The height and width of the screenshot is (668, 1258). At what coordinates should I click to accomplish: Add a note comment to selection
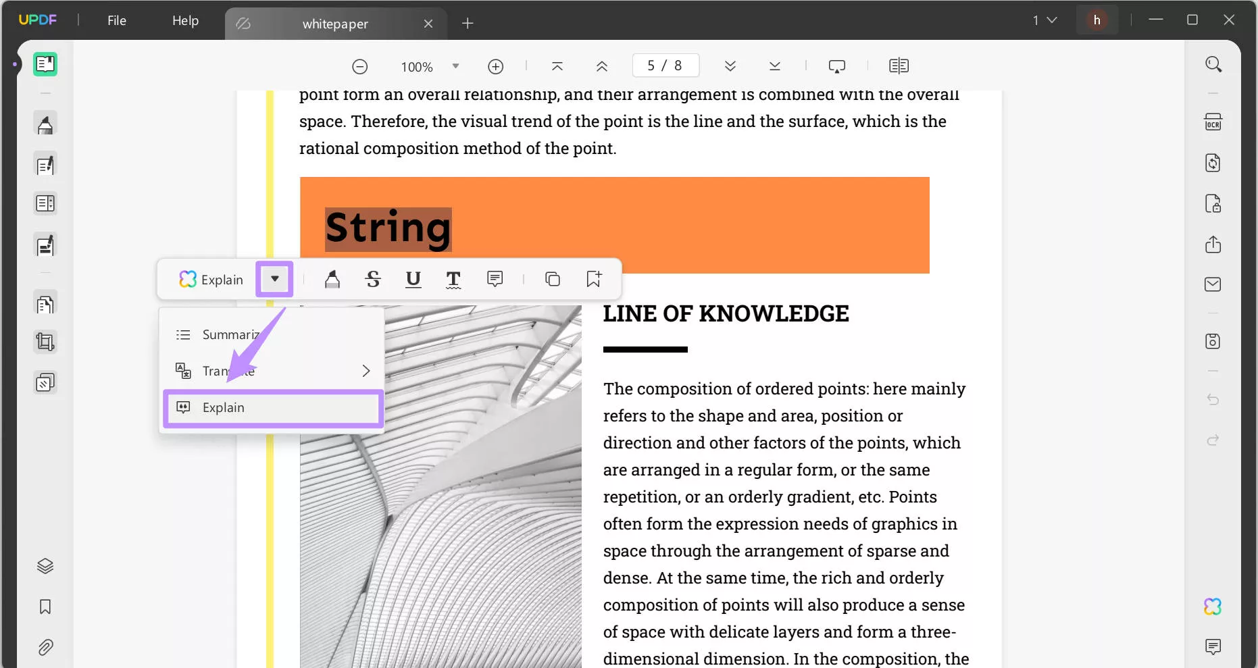495,279
